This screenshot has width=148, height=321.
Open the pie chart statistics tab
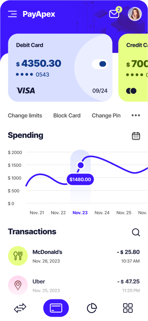coord(92,308)
